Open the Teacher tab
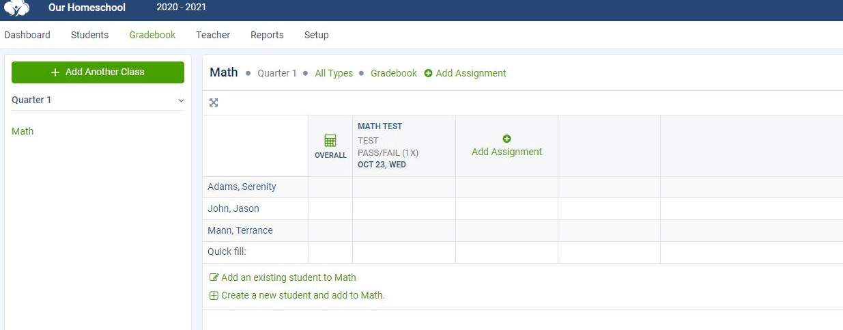Screen dimensions: 843x330 (x=213, y=35)
